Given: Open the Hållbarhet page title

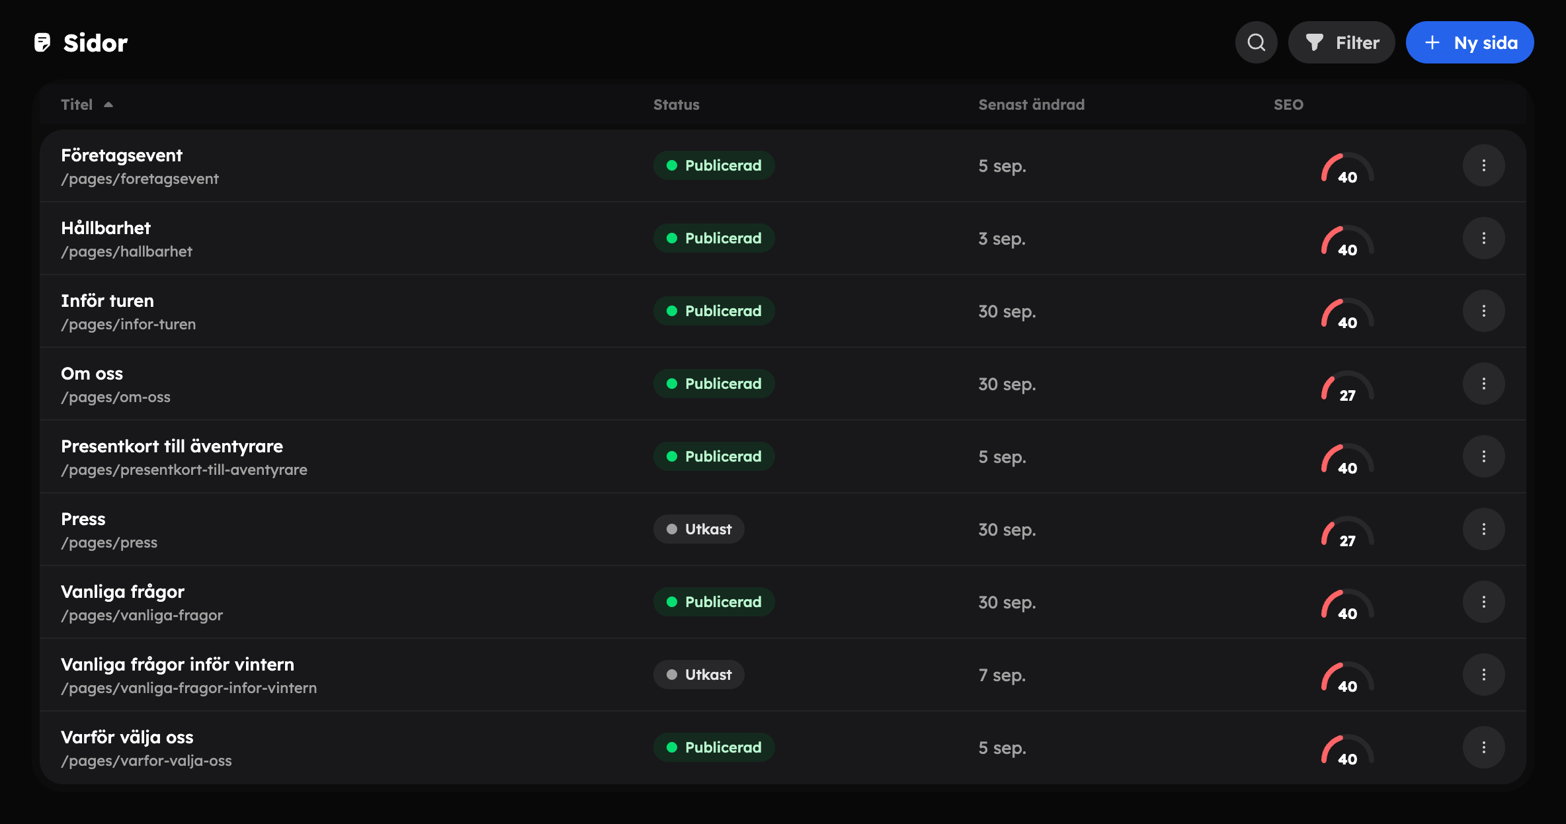Looking at the screenshot, I should click(x=106, y=228).
